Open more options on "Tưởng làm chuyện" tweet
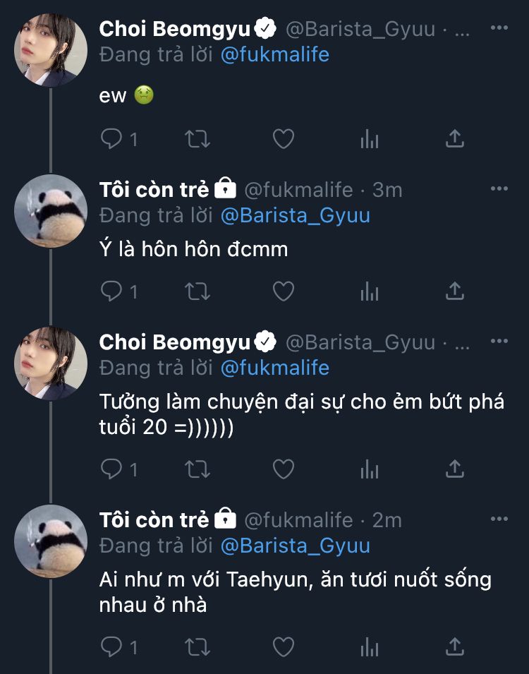The width and height of the screenshot is (529, 674). (x=499, y=342)
